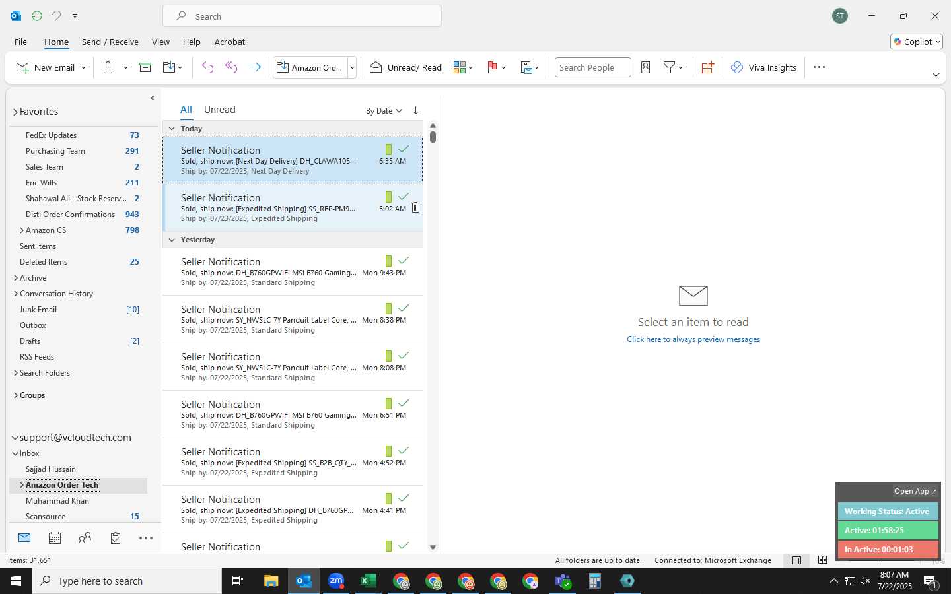Toggle checkmark on Mon 6:51 PM message
This screenshot has height=594, width=951.
(x=404, y=403)
